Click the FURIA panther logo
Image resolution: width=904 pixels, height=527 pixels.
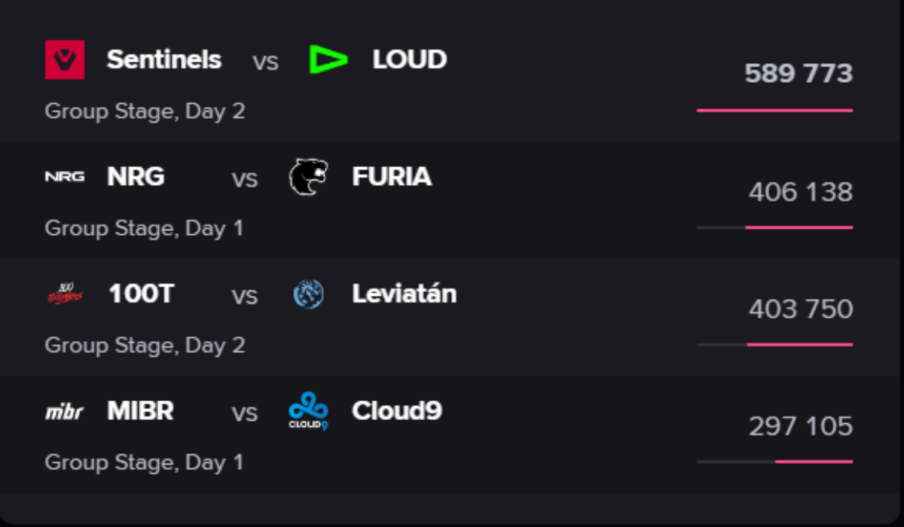click(x=309, y=177)
